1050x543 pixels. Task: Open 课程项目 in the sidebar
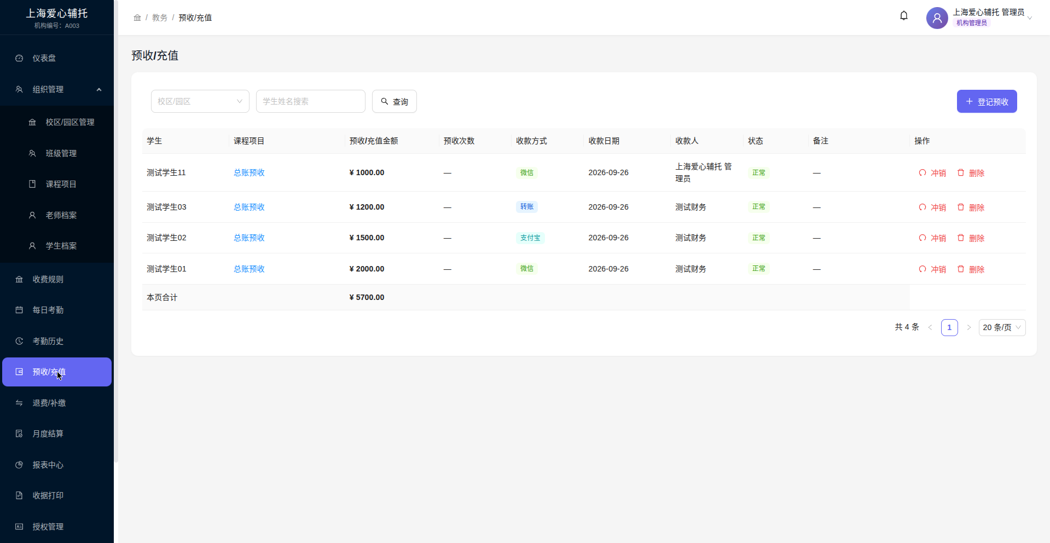coord(57,184)
